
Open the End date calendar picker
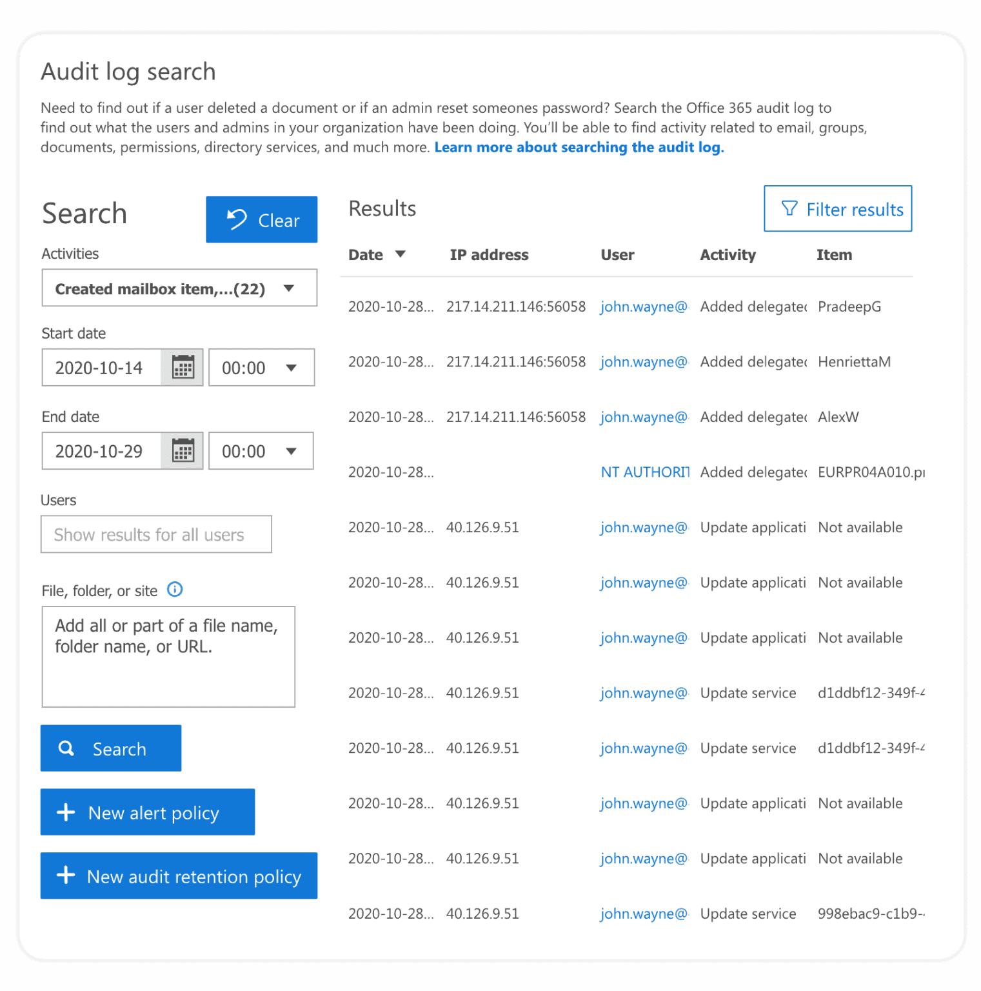click(x=183, y=450)
